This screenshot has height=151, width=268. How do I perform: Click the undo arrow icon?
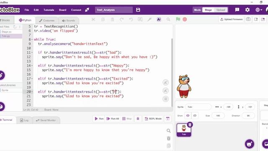[x=131, y=19]
